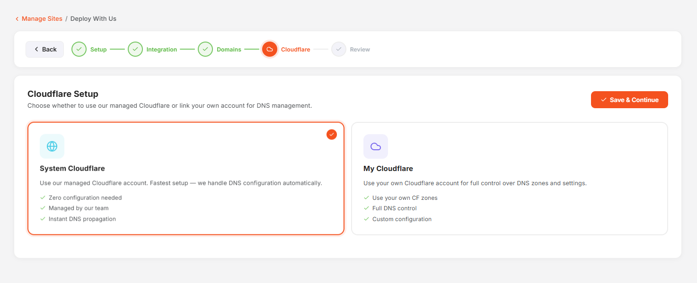Click the subtitle about managed Cloudflare choice
This screenshot has height=283, width=697.
point(170,105)
